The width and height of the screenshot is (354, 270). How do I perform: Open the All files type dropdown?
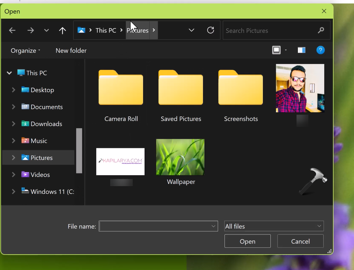click(274, 226)
